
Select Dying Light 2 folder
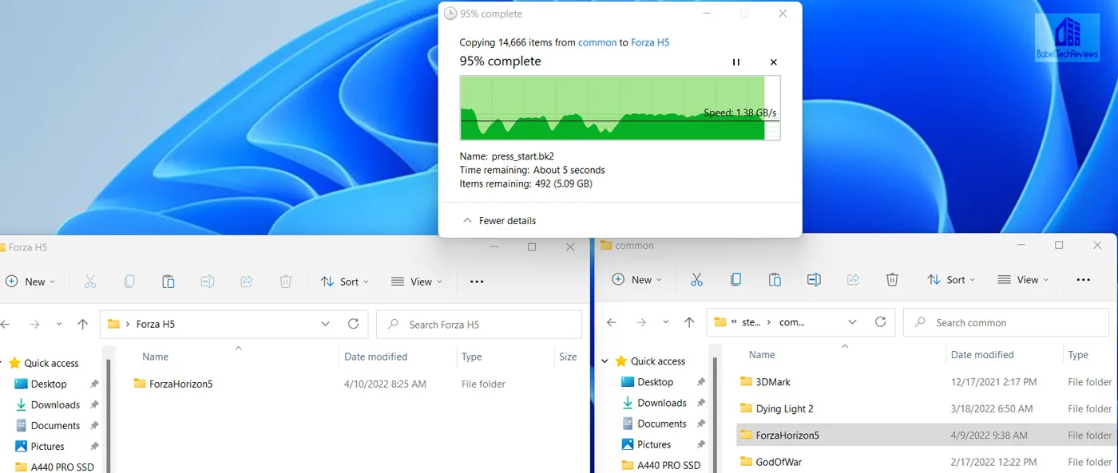[x=776, y=408]
